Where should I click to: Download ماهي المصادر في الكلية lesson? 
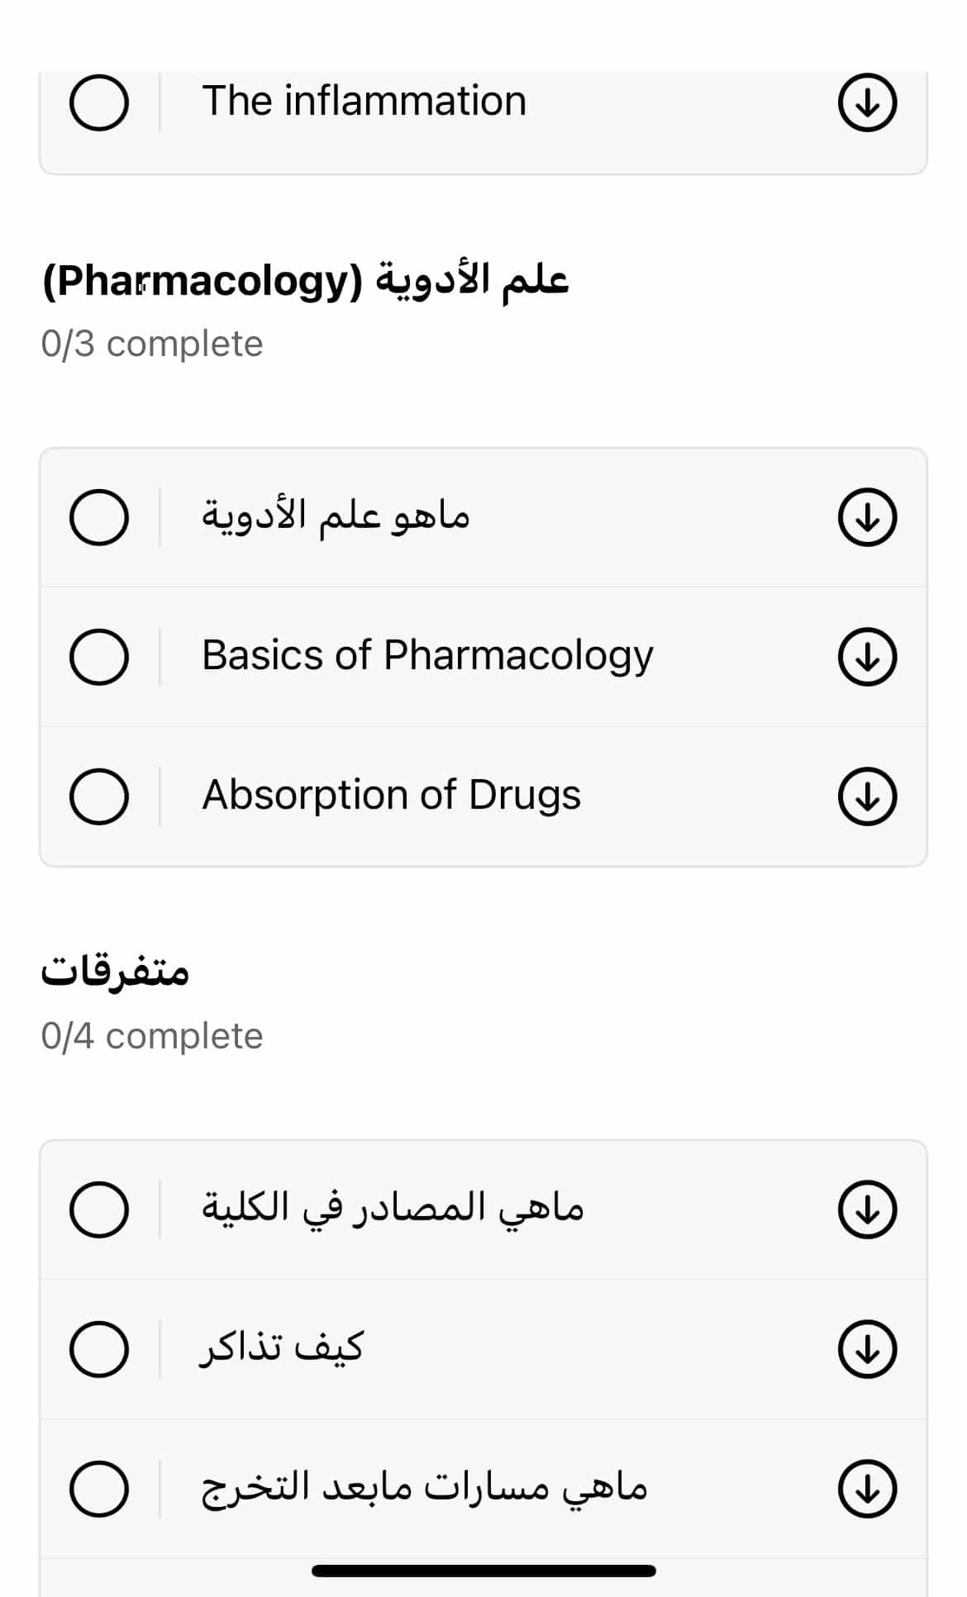(867, 1210)
